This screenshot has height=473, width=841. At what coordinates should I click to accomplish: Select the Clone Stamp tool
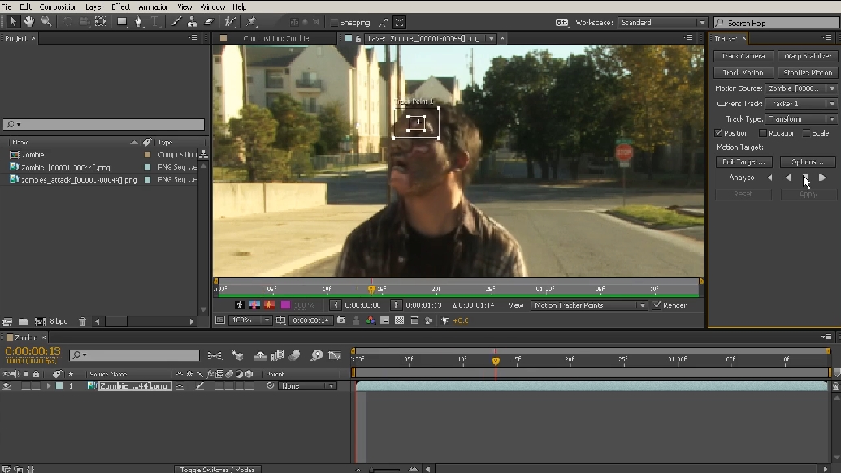click(x=193, y=22)
